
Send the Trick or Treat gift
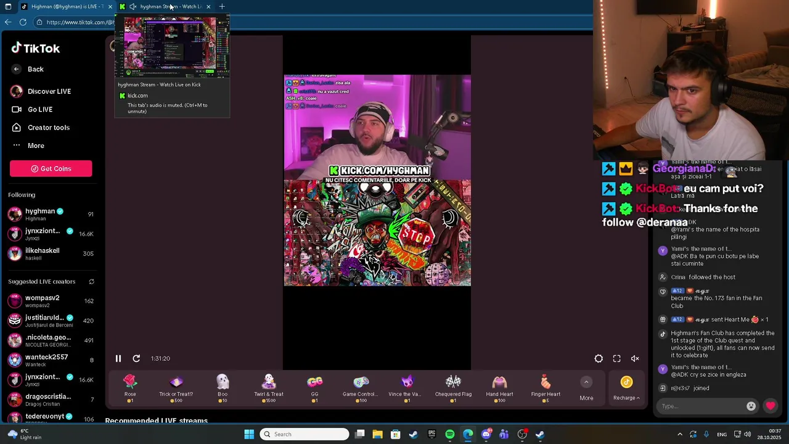pyautogui.click(x=176, y=388)
